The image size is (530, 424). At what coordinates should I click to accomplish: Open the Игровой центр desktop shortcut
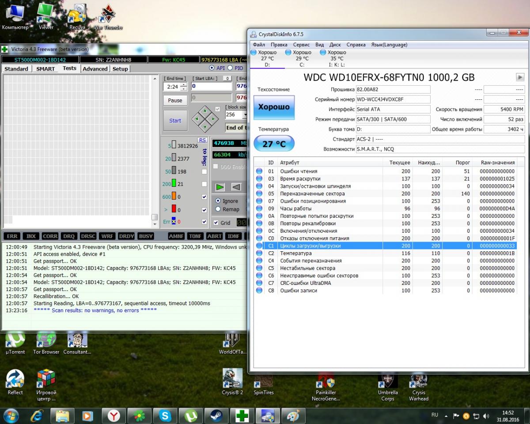46,385
